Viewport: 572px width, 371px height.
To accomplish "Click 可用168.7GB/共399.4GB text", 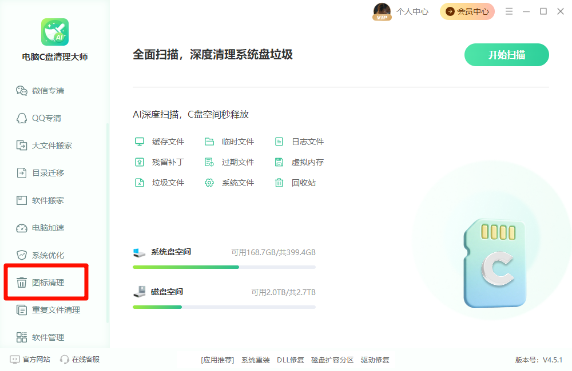I will (x=273, y=252).
